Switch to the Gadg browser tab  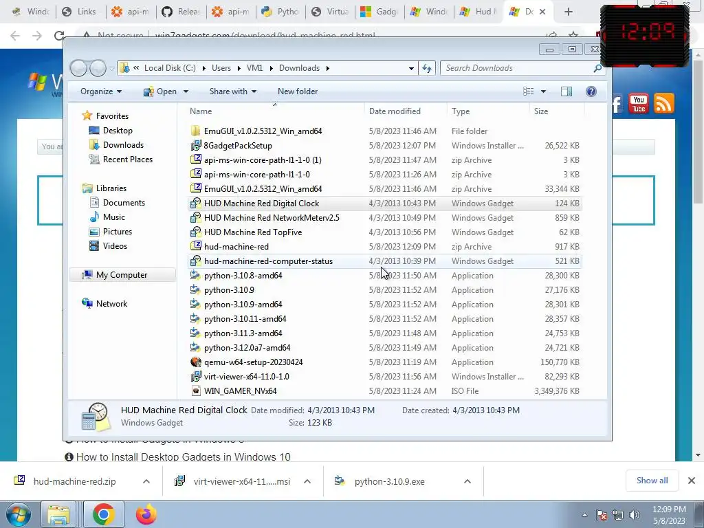(x=379, y=12)
